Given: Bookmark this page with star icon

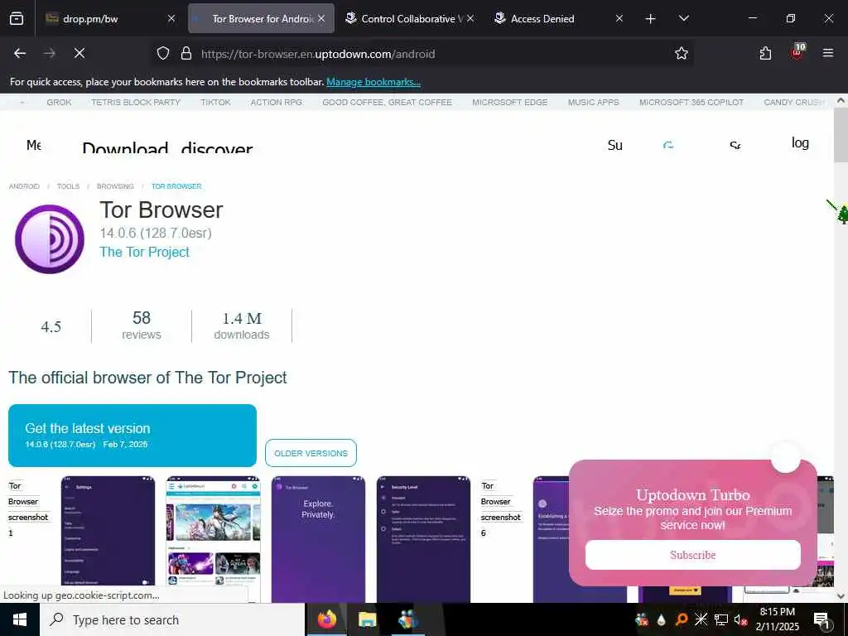Looking at the screenshot, I should 681,54.
